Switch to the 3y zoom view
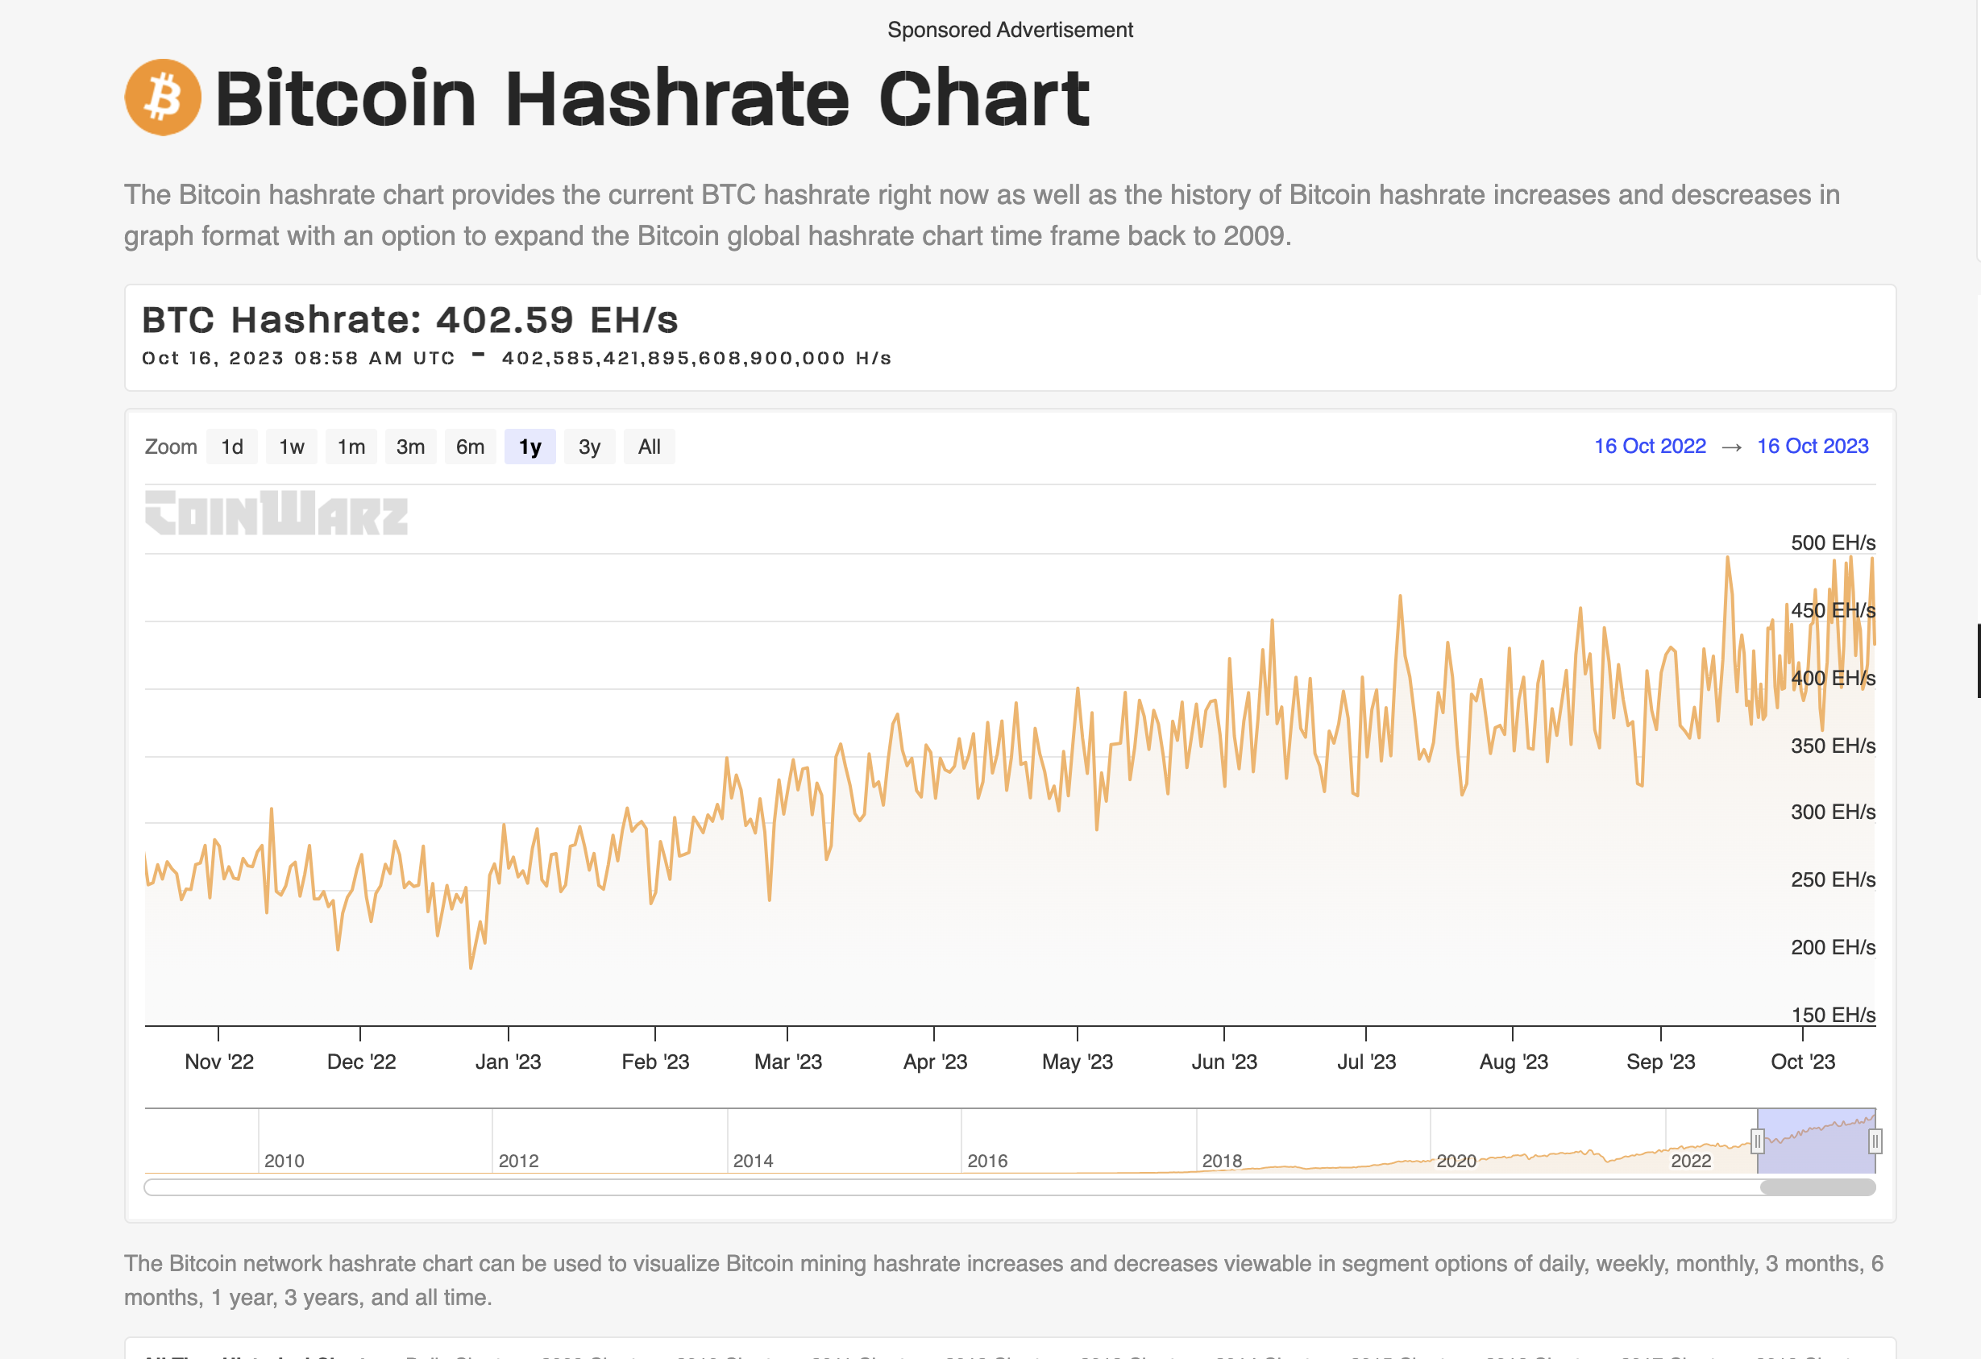1981x1359 pixels. 589,446
